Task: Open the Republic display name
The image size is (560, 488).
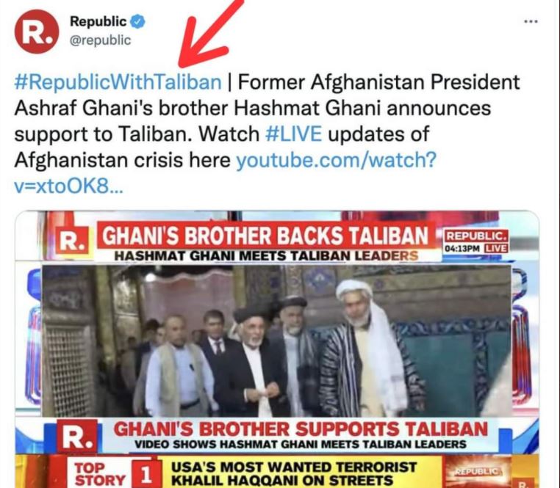Action: (98, 21)
